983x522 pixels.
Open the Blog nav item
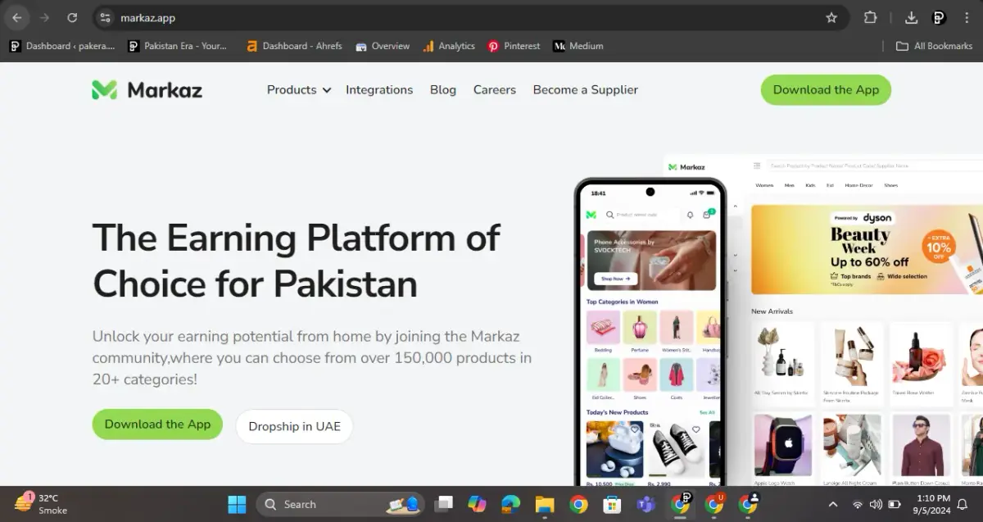click(x=443, y=90)
